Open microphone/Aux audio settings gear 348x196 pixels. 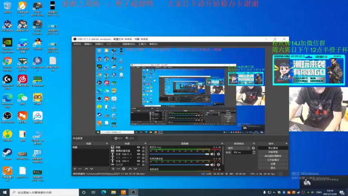[218, 154]
